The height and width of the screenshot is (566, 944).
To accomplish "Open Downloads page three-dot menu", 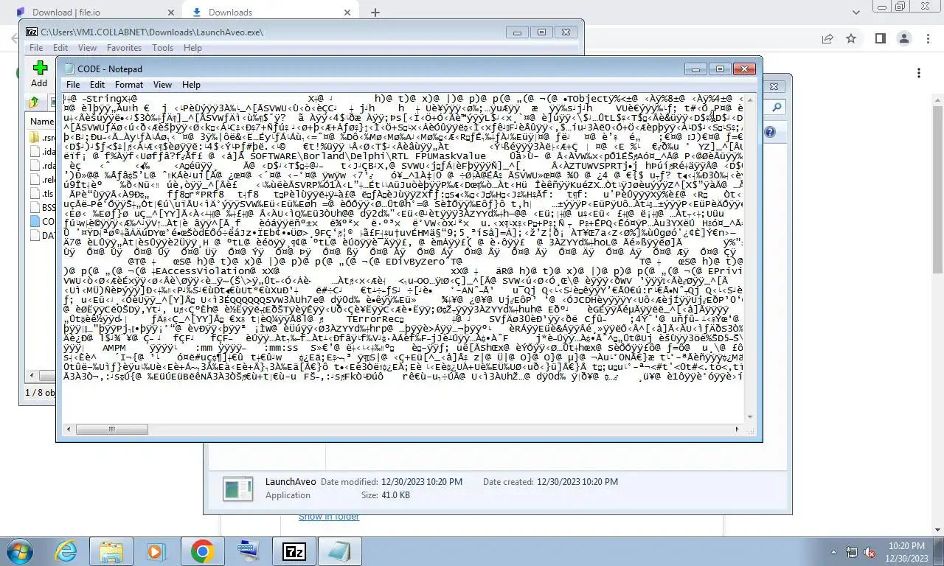I will pyautogui.click(x=919, y=73).
